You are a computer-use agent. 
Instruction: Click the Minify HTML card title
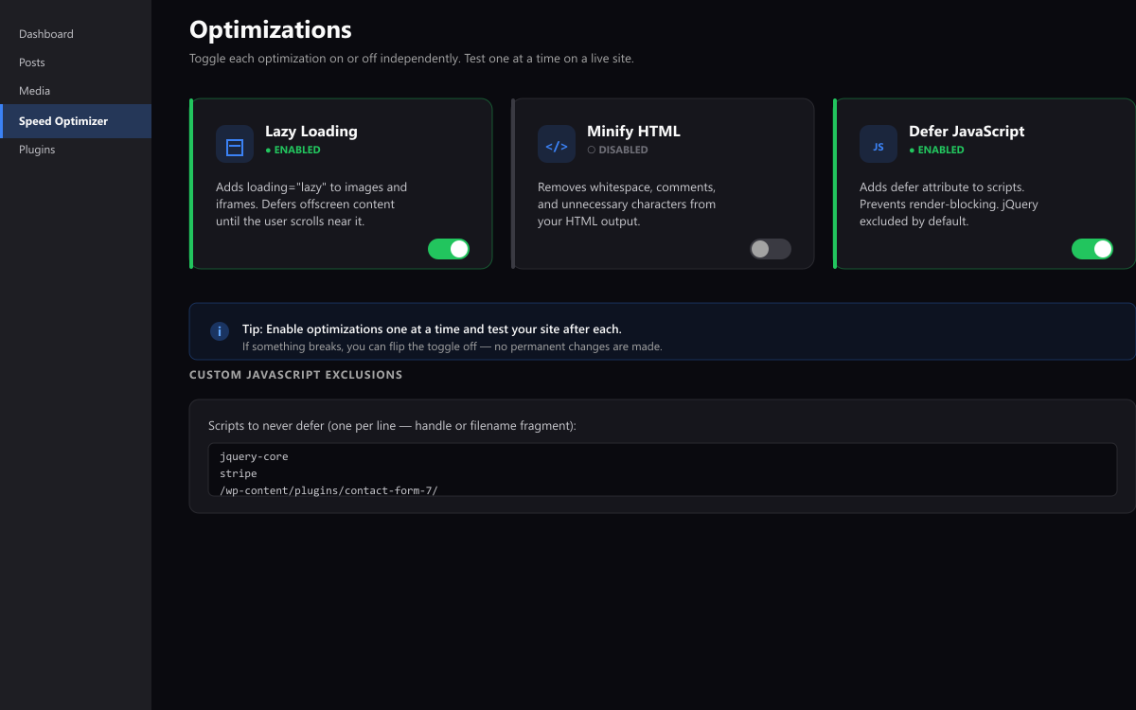[x=633, y=132]
